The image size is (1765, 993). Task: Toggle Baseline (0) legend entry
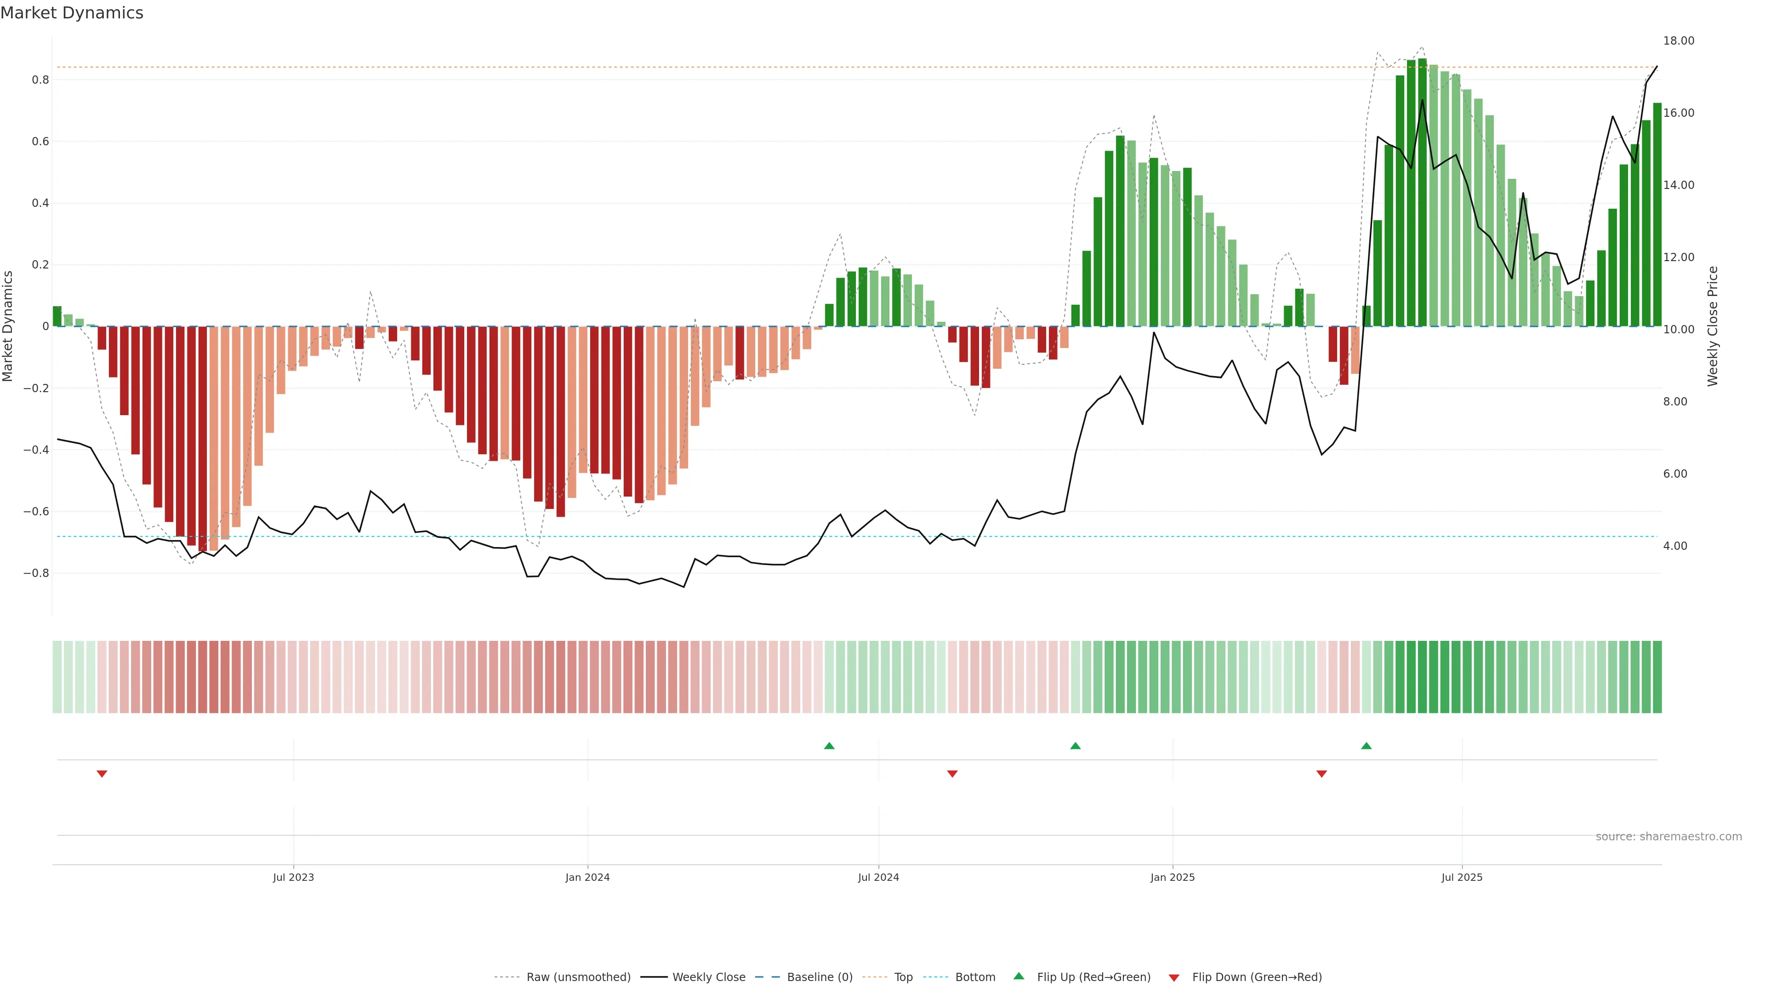click(820, 977)
